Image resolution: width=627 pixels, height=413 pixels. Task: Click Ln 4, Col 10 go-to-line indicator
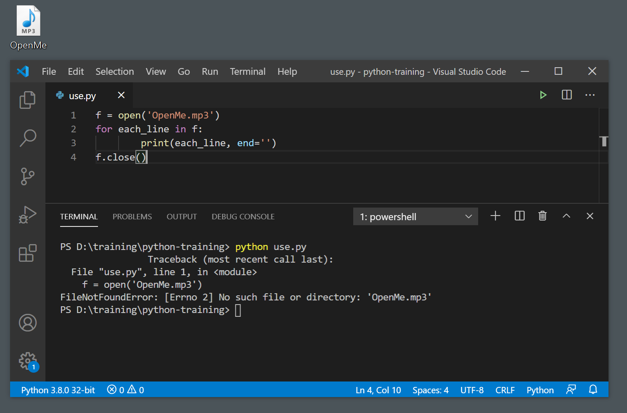[x=378, y=390]
